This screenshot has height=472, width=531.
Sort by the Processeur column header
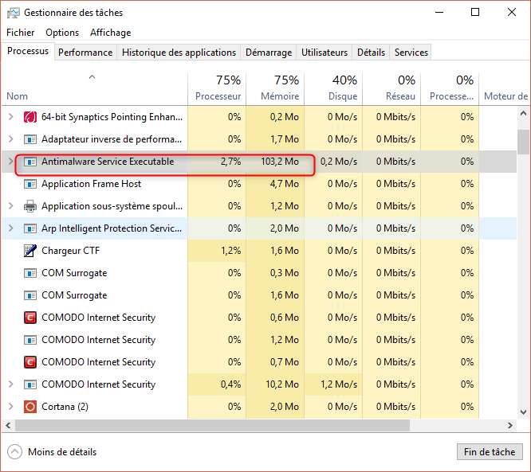217,88
